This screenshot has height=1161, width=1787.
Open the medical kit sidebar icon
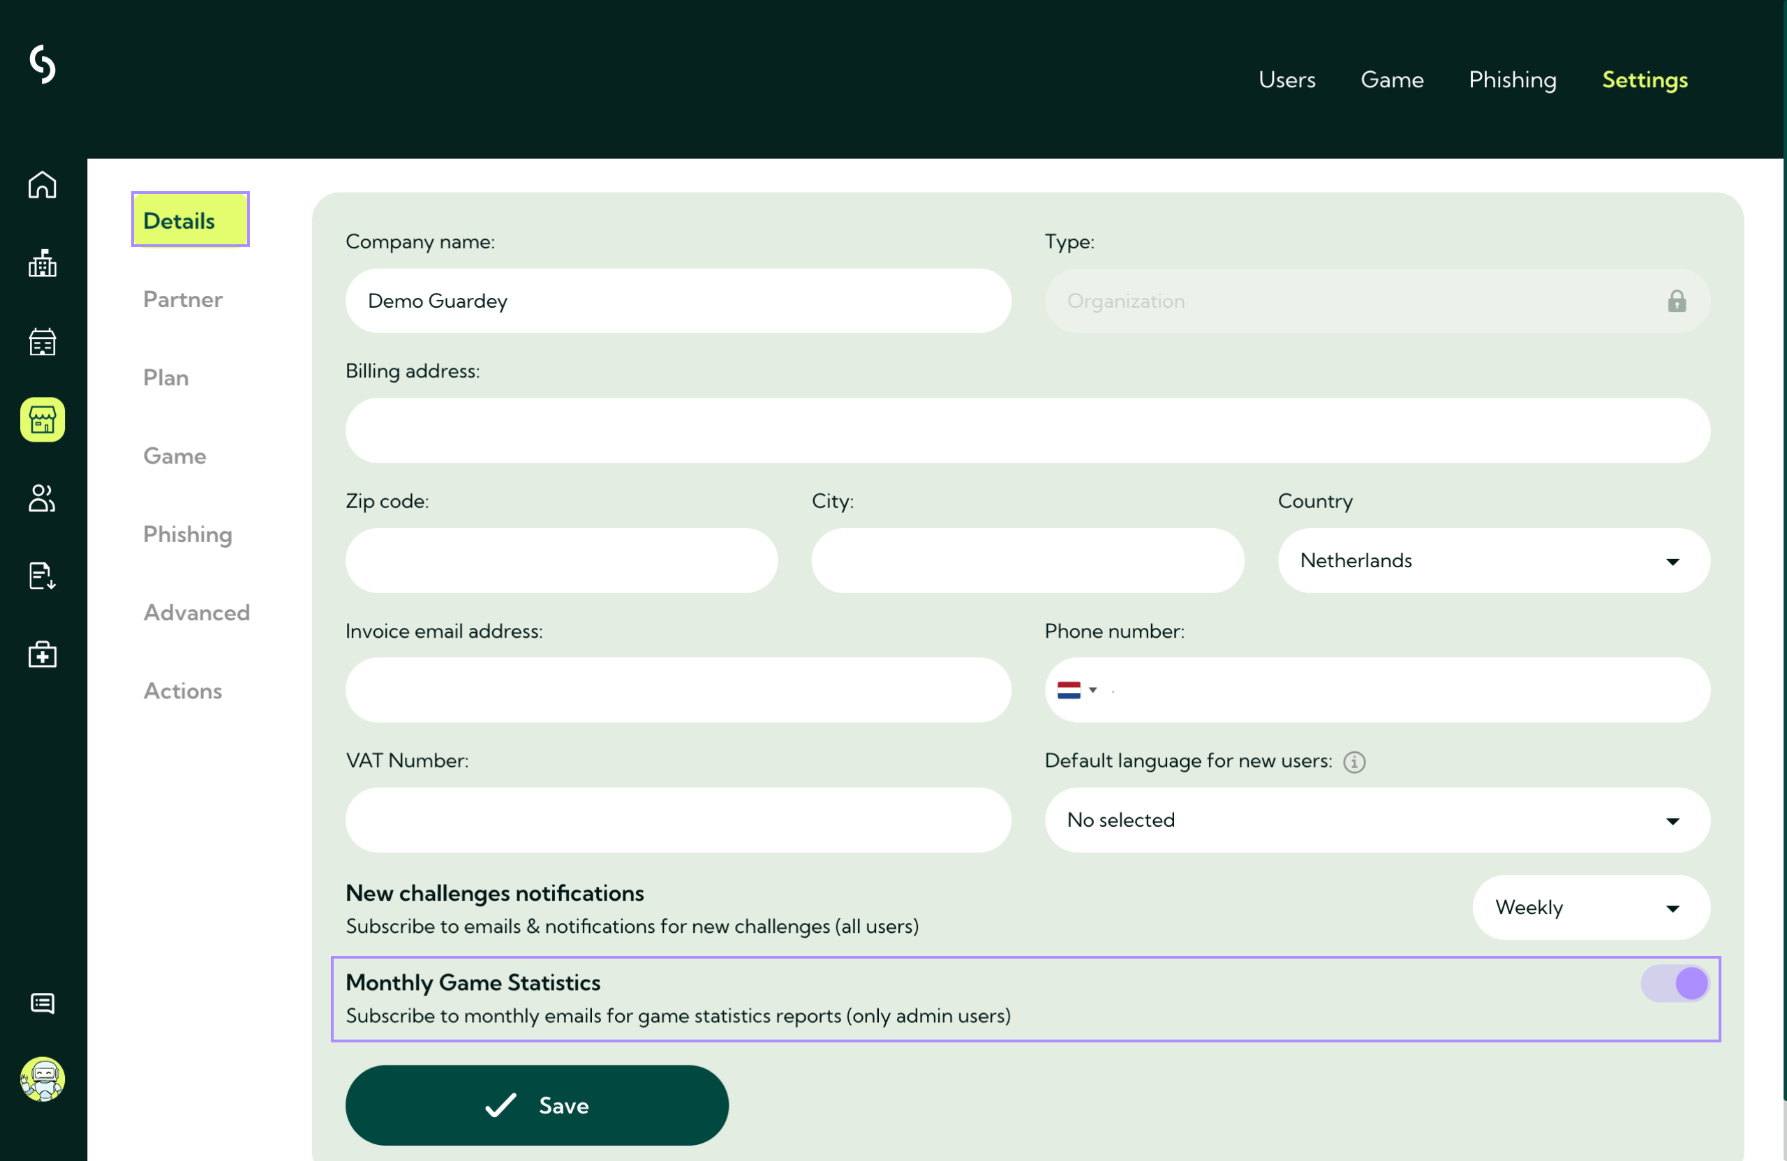click(42, 654)
